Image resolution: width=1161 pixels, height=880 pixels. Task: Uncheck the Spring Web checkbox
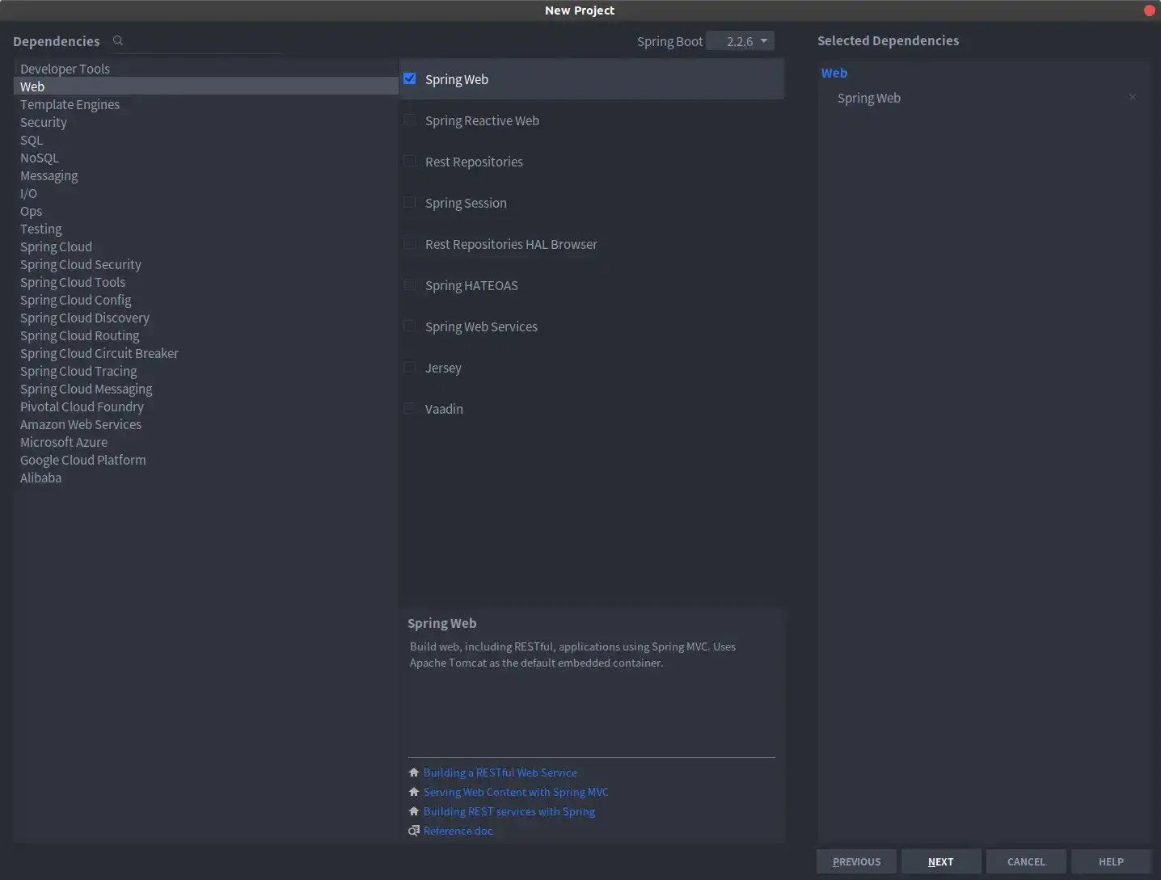[410, 79]
